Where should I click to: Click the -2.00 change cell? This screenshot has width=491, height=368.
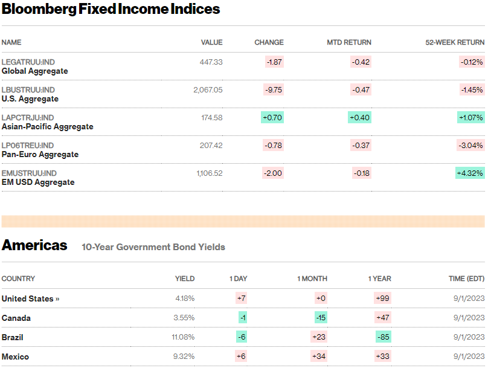(273, 173)
